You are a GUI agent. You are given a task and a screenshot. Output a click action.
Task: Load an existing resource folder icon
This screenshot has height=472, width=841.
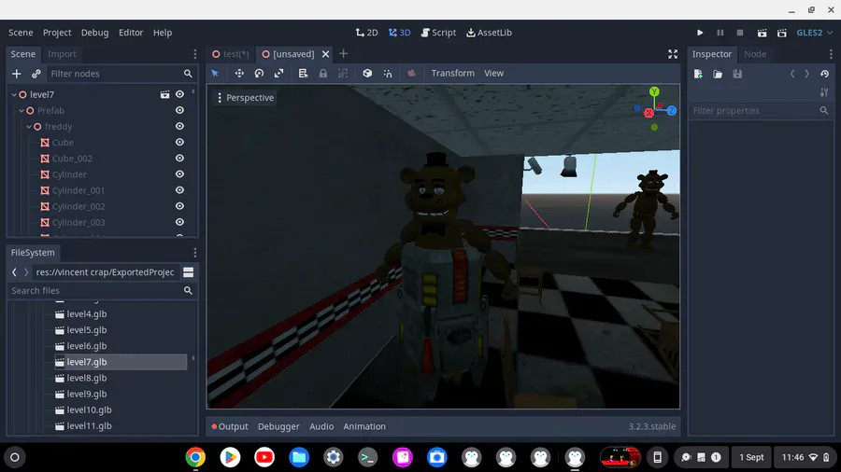718,74
